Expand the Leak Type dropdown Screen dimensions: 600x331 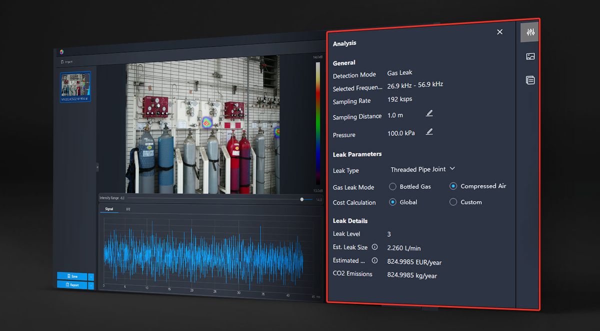[422, 169]
